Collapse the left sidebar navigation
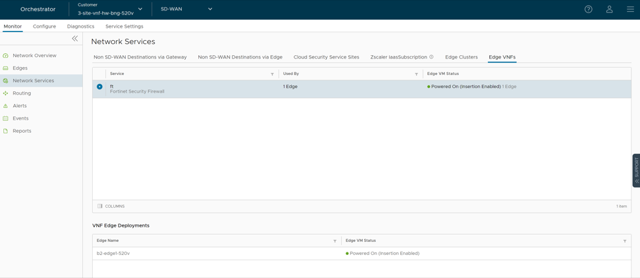The width and height of the screenshot is (640, 278). point(75,39)
